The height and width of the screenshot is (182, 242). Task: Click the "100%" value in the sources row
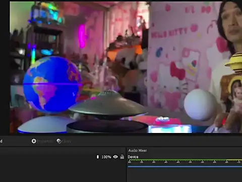pyautogui.click(x=106, y=157)
